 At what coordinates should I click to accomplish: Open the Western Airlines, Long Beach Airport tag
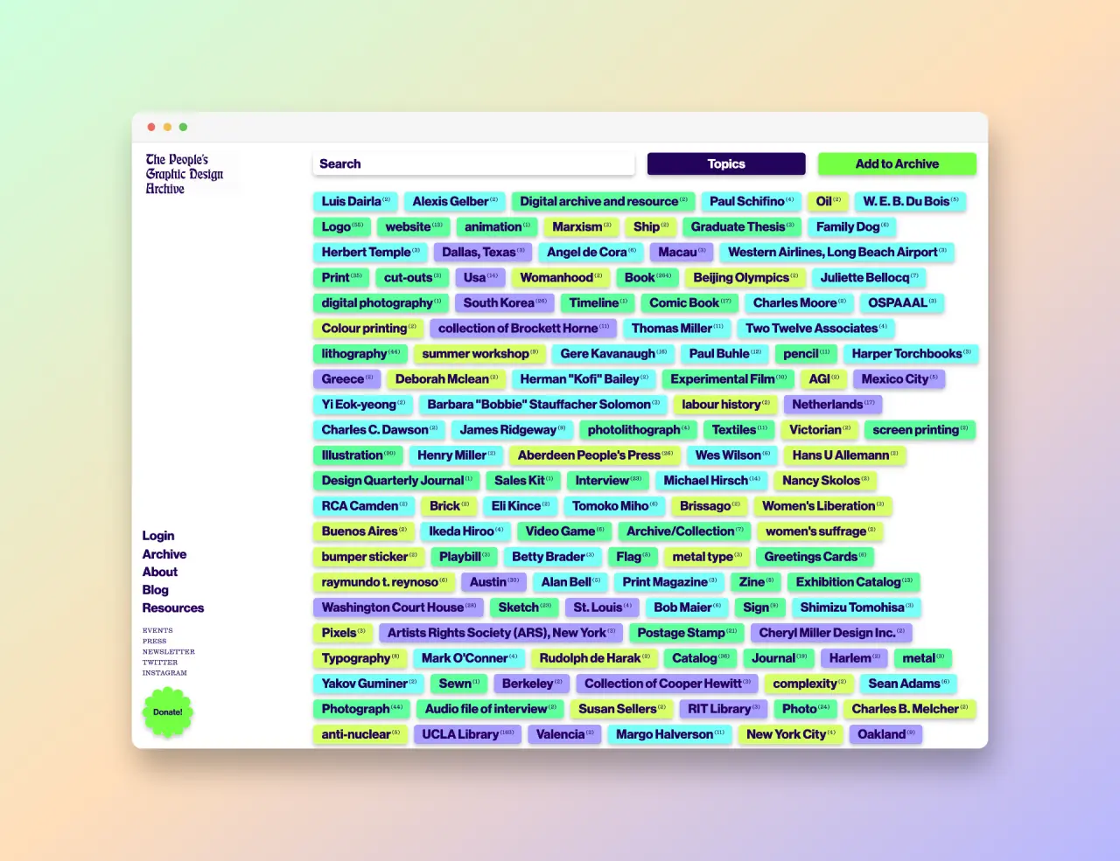pos(837,252)
